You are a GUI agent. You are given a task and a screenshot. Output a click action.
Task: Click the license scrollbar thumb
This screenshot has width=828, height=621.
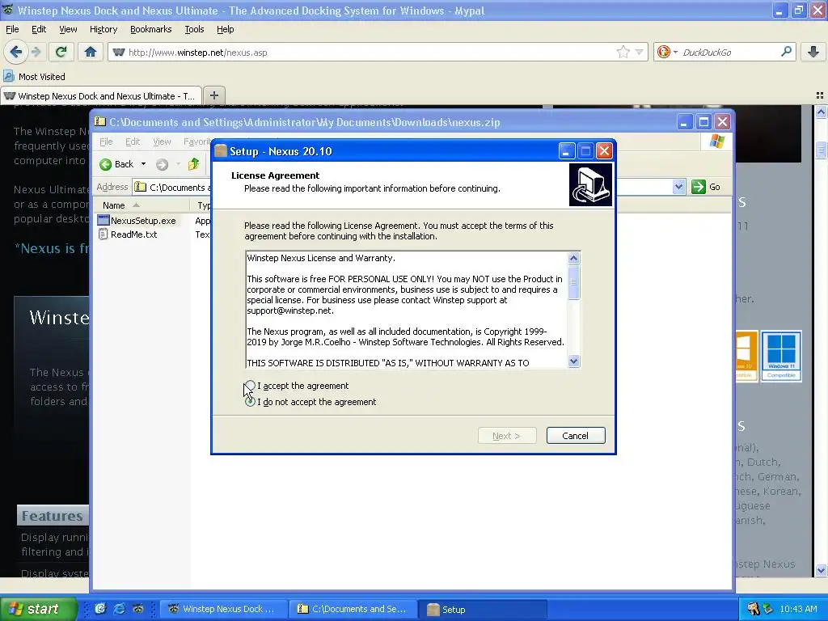pyautogui.click(x=573, y=282)
